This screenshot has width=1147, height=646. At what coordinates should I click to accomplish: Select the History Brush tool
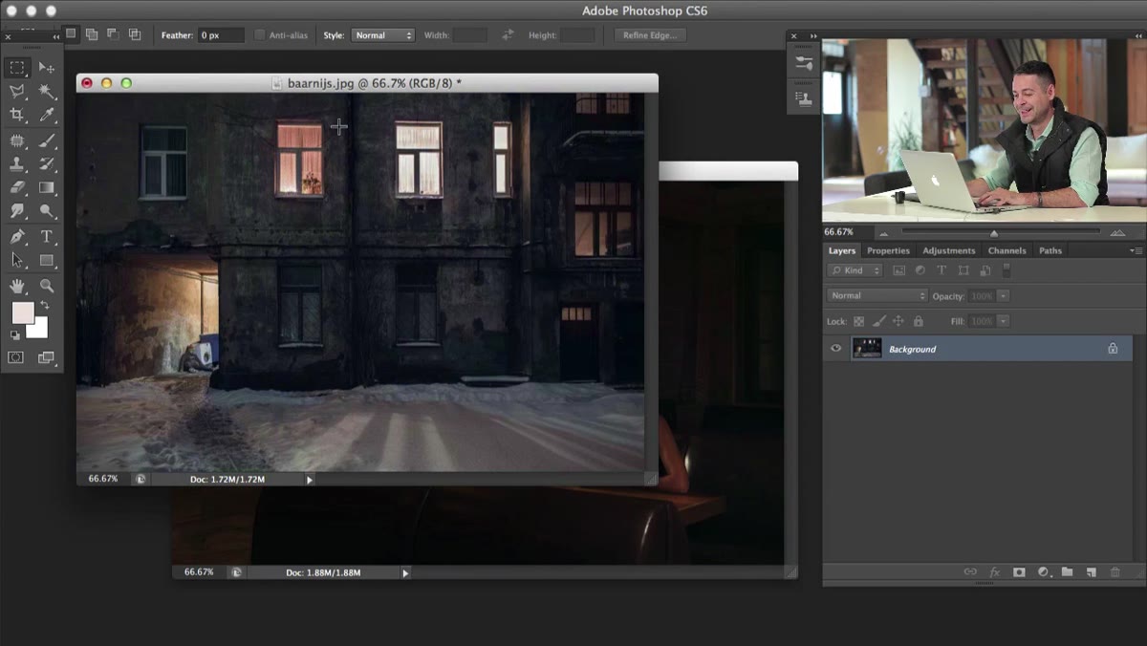point(46,164)
